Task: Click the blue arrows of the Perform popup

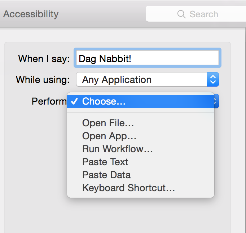Action: coord(216,101)
